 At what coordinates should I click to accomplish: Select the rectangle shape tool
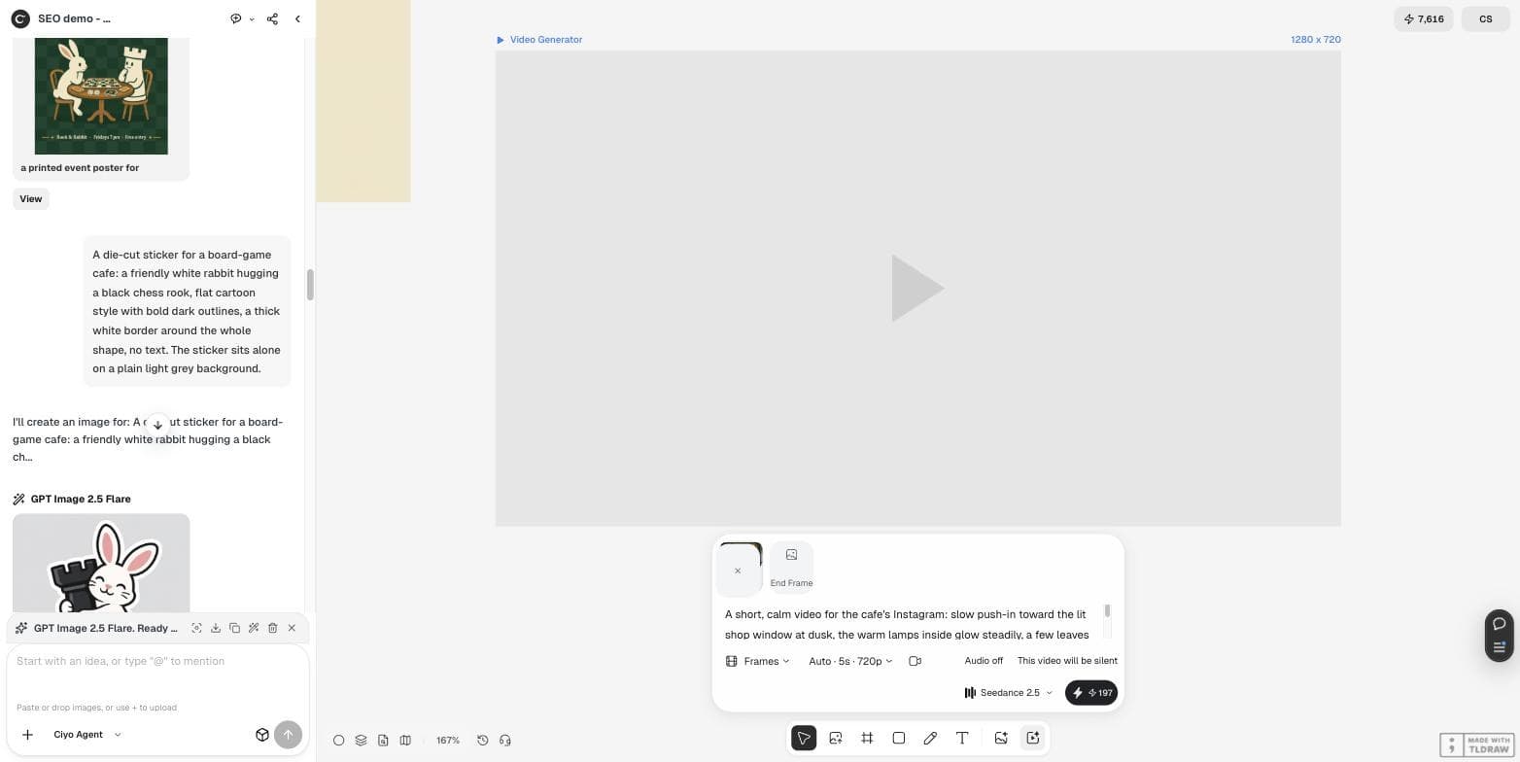pyautogui.click(x=899, y=738)
